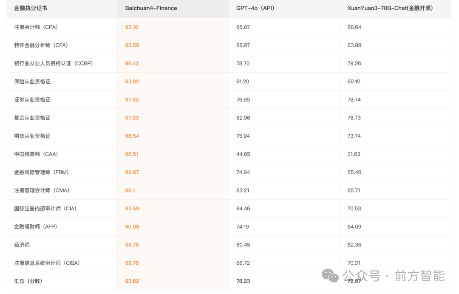Click the CISA score 86.72
Viewport: 459px width, 294px height.
[x=243, y=263]
